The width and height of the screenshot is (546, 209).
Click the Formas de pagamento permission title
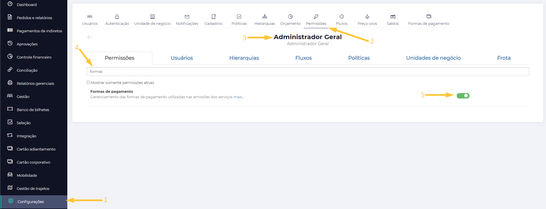[x=112, y=91]
